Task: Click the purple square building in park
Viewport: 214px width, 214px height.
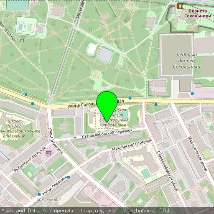Action: pos(105,55)
